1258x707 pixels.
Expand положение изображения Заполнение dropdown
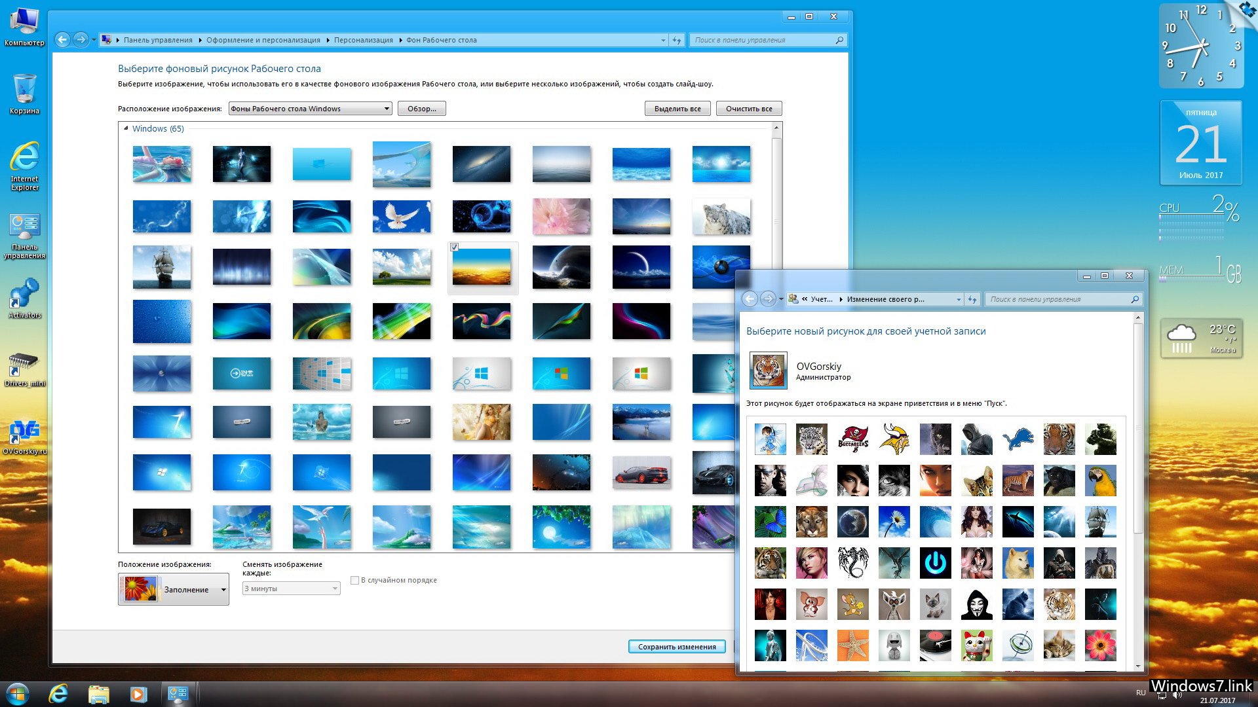[223, 589]
